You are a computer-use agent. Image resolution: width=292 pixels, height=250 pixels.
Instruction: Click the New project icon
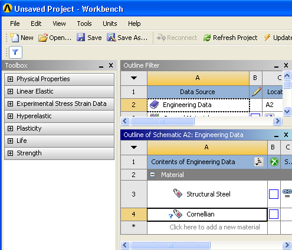click(15, 38)
